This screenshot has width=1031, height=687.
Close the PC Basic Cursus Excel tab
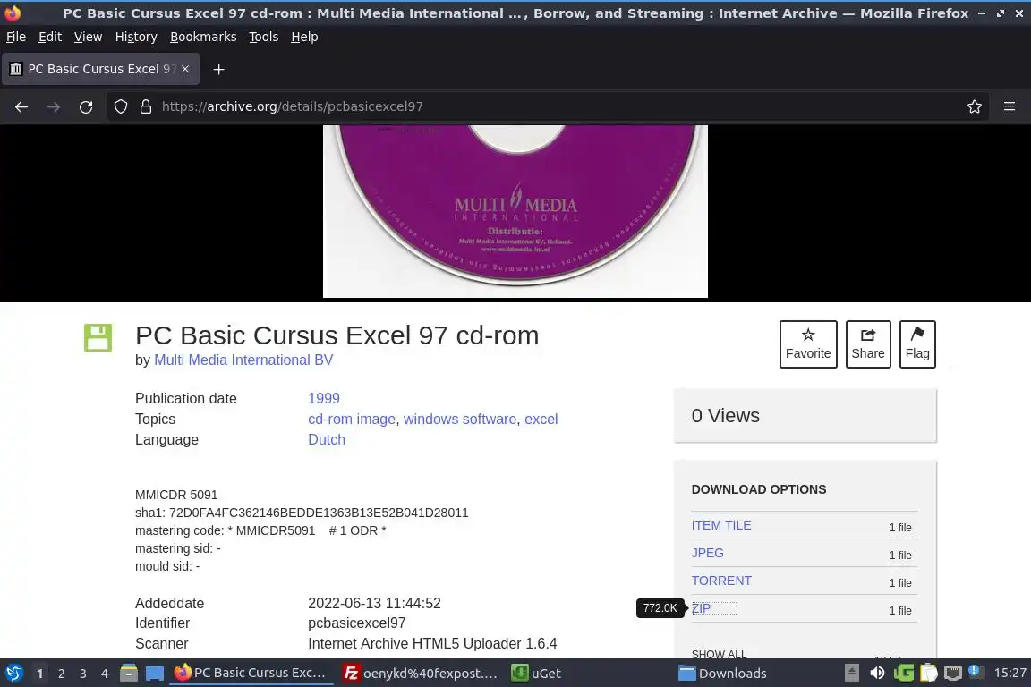185,69
